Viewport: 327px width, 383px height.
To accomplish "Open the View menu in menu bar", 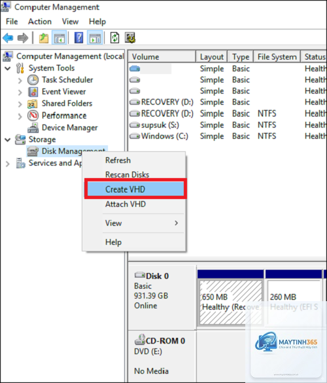I will click(x=70, y=22).
